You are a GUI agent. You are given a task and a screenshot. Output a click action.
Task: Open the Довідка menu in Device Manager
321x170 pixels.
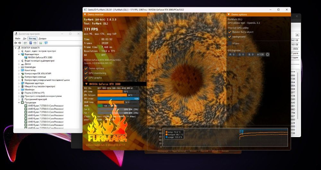pos(42,38)
